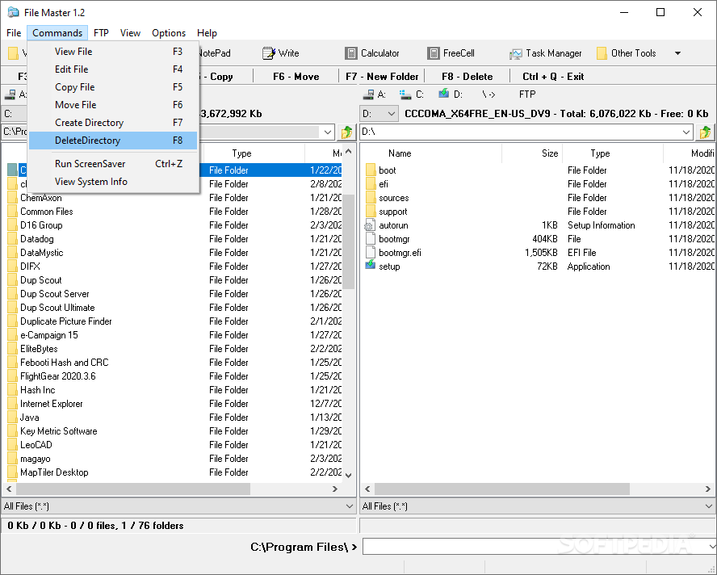Open right panel All Files filter dropdown
The width and height of the screenshot is (717, 575).
pyautogui.click(x=708, y=506)
